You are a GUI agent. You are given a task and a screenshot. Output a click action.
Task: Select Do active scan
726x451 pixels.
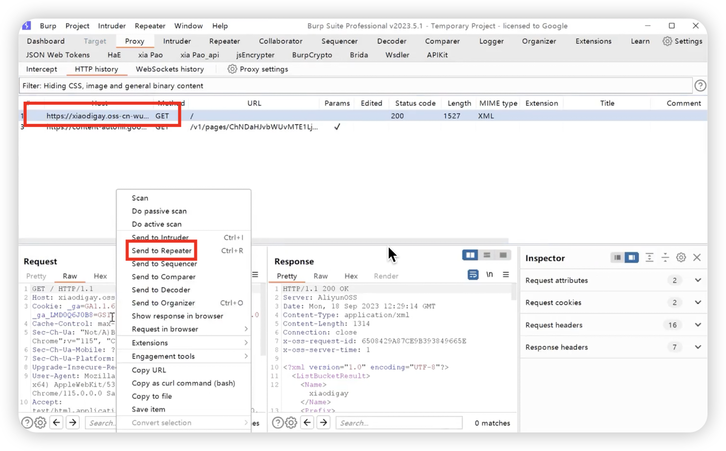pos(184,224)
